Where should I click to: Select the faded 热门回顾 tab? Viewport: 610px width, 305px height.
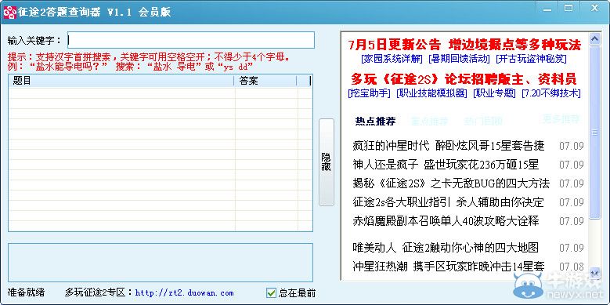point(483,122)
